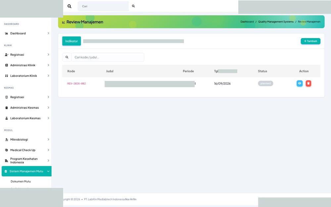Open the Mikrobiologi module menu
This screenshot has width=331, height=207.
click(27, 140)
